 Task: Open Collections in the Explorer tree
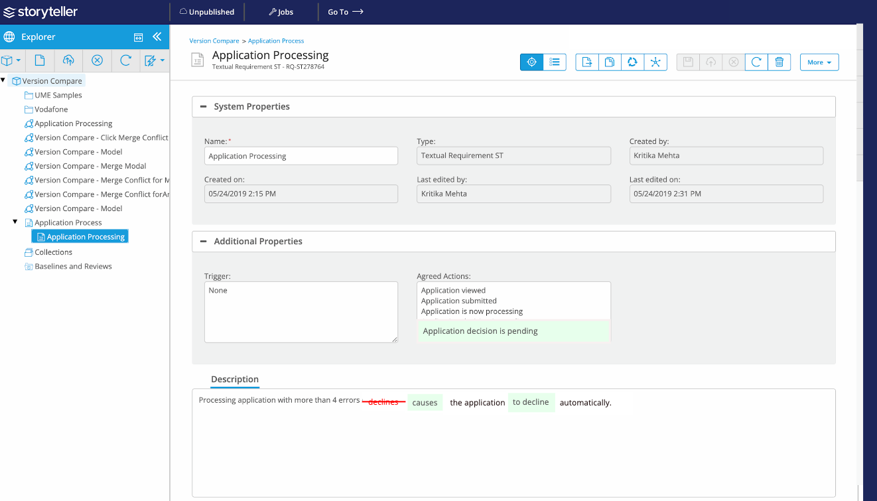coord(48,252)
